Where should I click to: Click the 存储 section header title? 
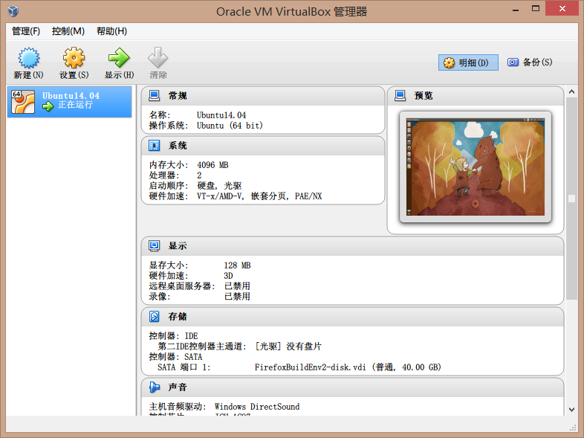(178, 317)
